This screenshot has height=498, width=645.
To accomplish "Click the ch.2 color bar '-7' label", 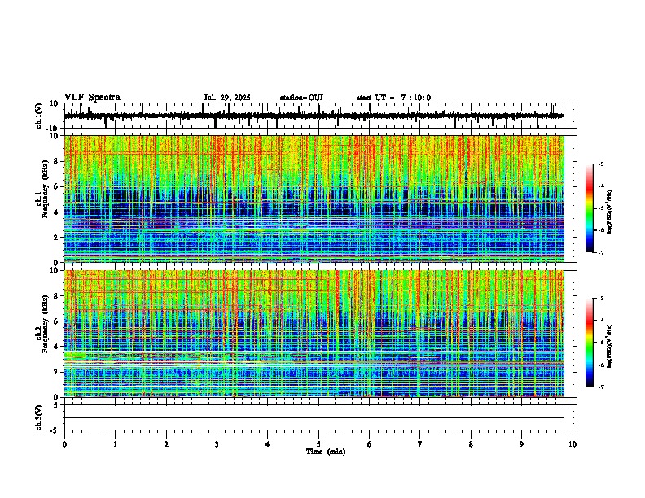I will (x=600, y=387).
